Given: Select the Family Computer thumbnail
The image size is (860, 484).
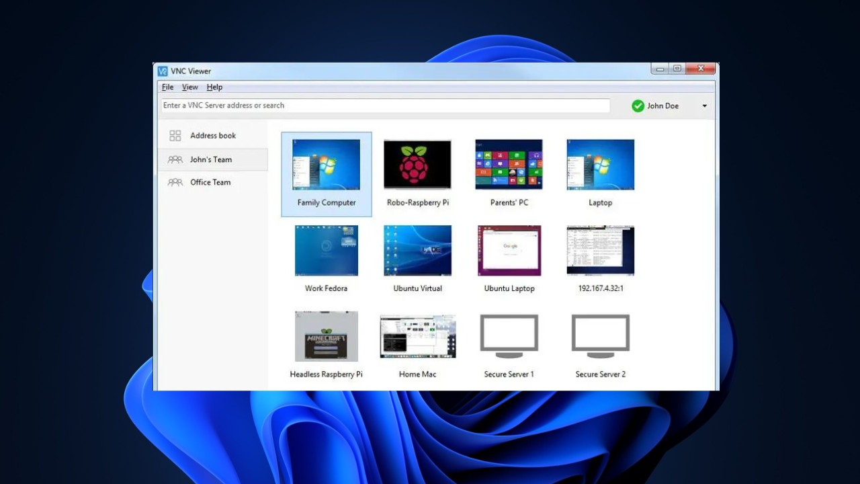Looking at the screenshot, I should tap(327, 165).
